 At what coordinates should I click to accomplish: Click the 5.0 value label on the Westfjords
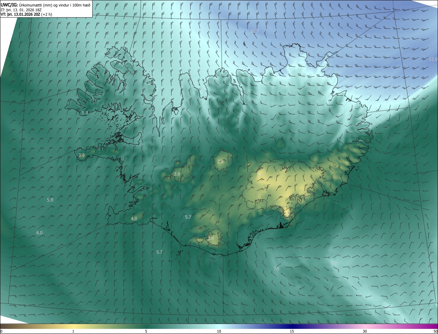point(85,112)
